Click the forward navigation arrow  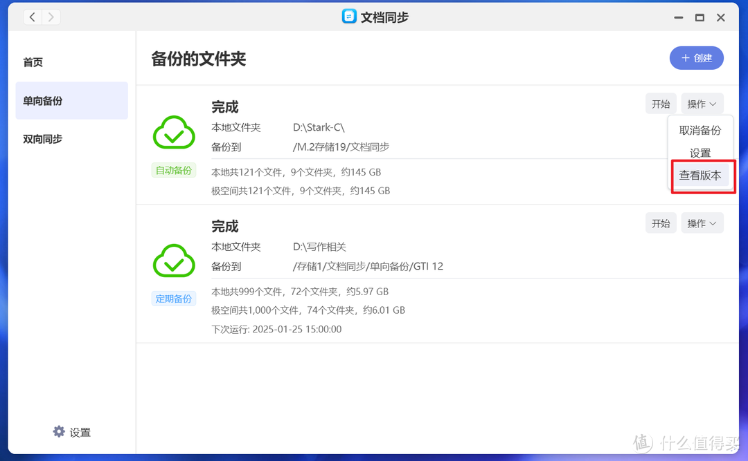[x=51, y=17]
